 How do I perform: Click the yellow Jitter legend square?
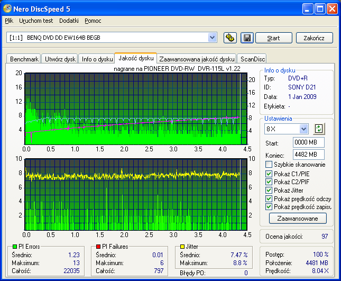click(x=182, y=247)
